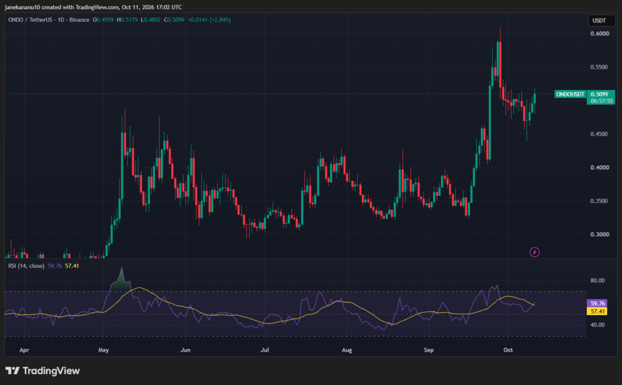Click the 0.3000 price axis label

(600, 234)
